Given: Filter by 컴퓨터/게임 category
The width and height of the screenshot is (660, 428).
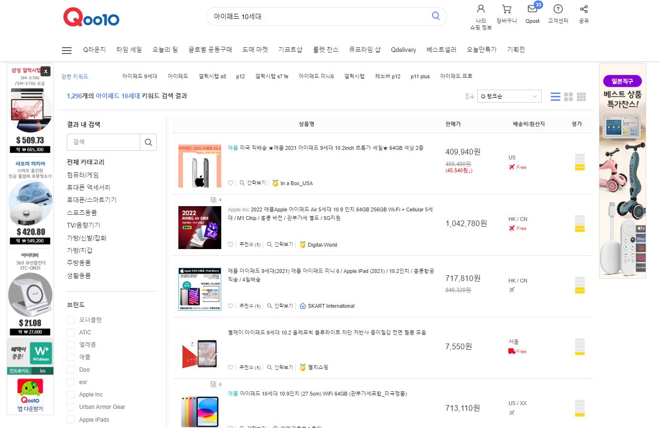Looking at the screenshot, I should click(x=83, y=175).
